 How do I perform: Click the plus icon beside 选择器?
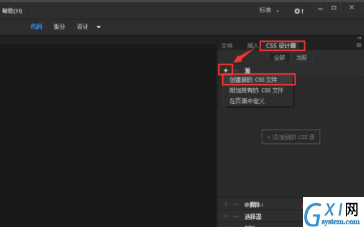tap(225, 216)
